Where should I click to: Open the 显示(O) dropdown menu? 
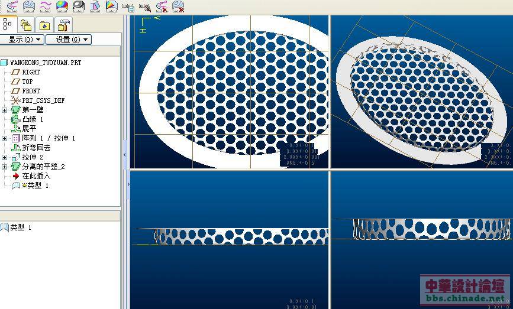click(x=22, y=40)
